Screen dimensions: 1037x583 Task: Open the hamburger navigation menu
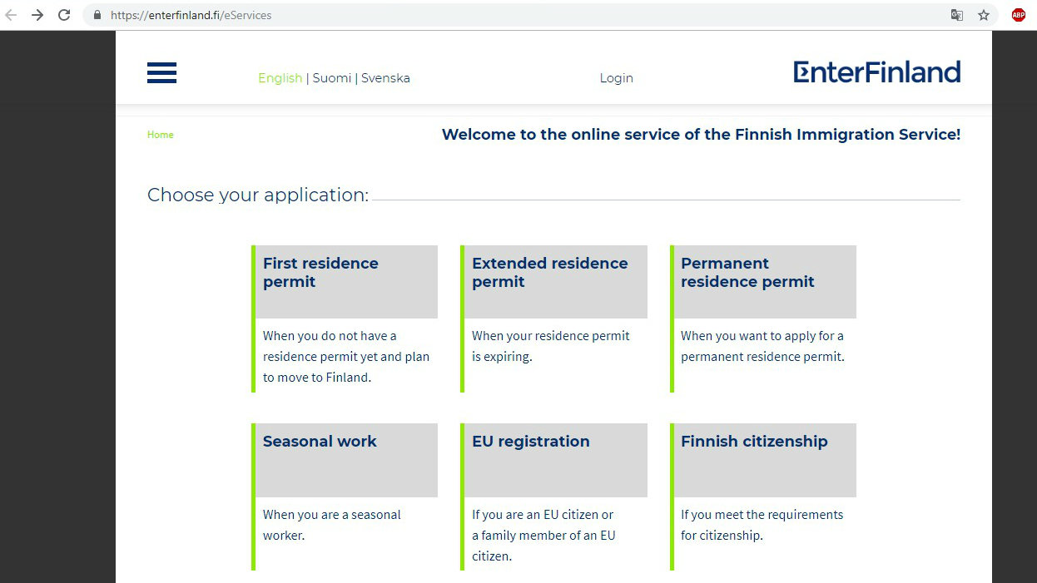pyautogui.click(x=161, y=73)
